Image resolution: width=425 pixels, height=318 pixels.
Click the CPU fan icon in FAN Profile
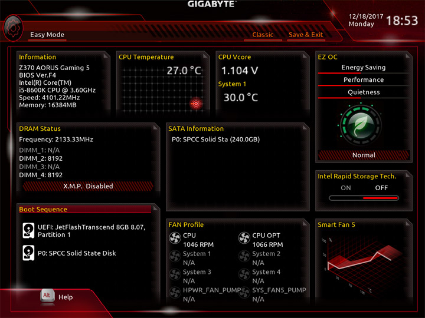tap(175, 238)
